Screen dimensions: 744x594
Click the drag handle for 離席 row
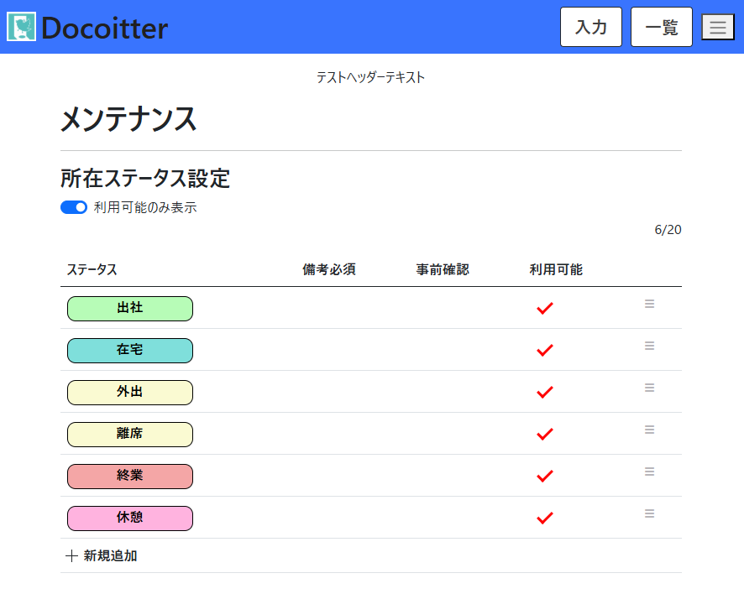point(649,430)
